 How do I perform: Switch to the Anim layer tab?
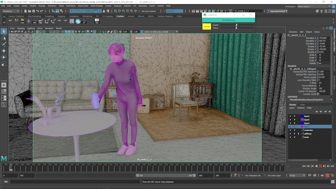pos(302,105)
